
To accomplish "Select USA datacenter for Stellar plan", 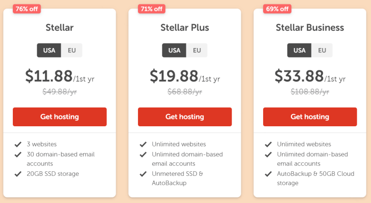I will pos(49,50).
